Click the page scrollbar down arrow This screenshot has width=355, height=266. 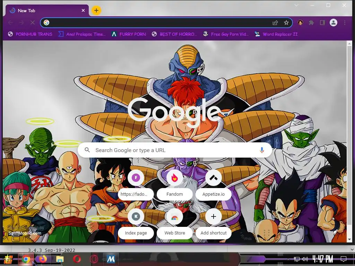349,239
